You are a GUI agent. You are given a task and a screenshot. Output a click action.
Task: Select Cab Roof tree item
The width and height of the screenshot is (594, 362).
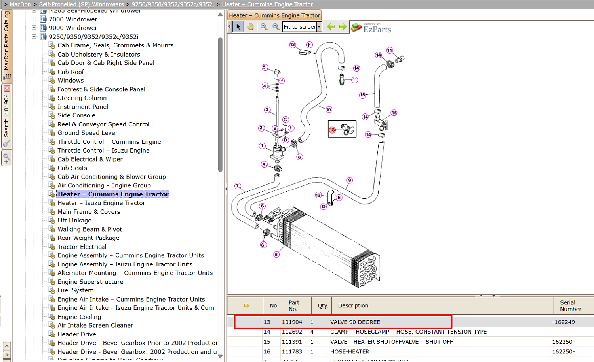coord(71,72)
